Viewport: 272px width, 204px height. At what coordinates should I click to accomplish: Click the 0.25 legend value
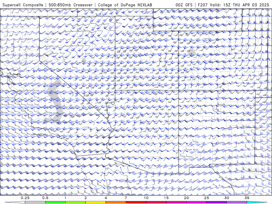[x=25, y=198]
